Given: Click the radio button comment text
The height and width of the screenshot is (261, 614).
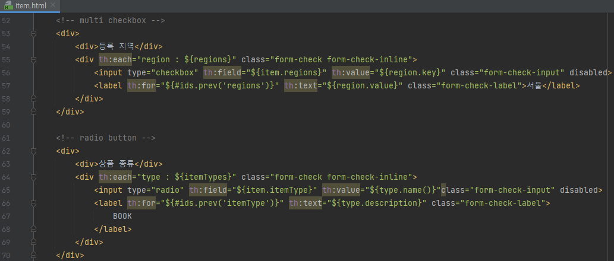Looking at the screenshot, I should tap(106, 138).
